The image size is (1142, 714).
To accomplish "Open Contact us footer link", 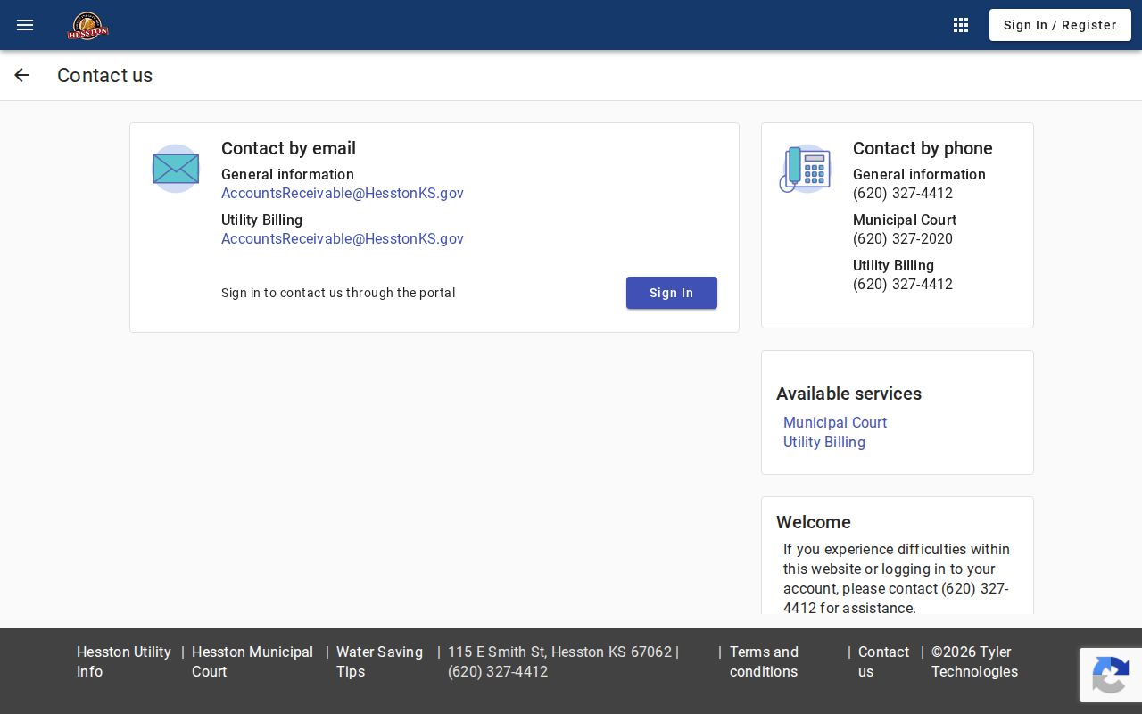I will 883,661.
